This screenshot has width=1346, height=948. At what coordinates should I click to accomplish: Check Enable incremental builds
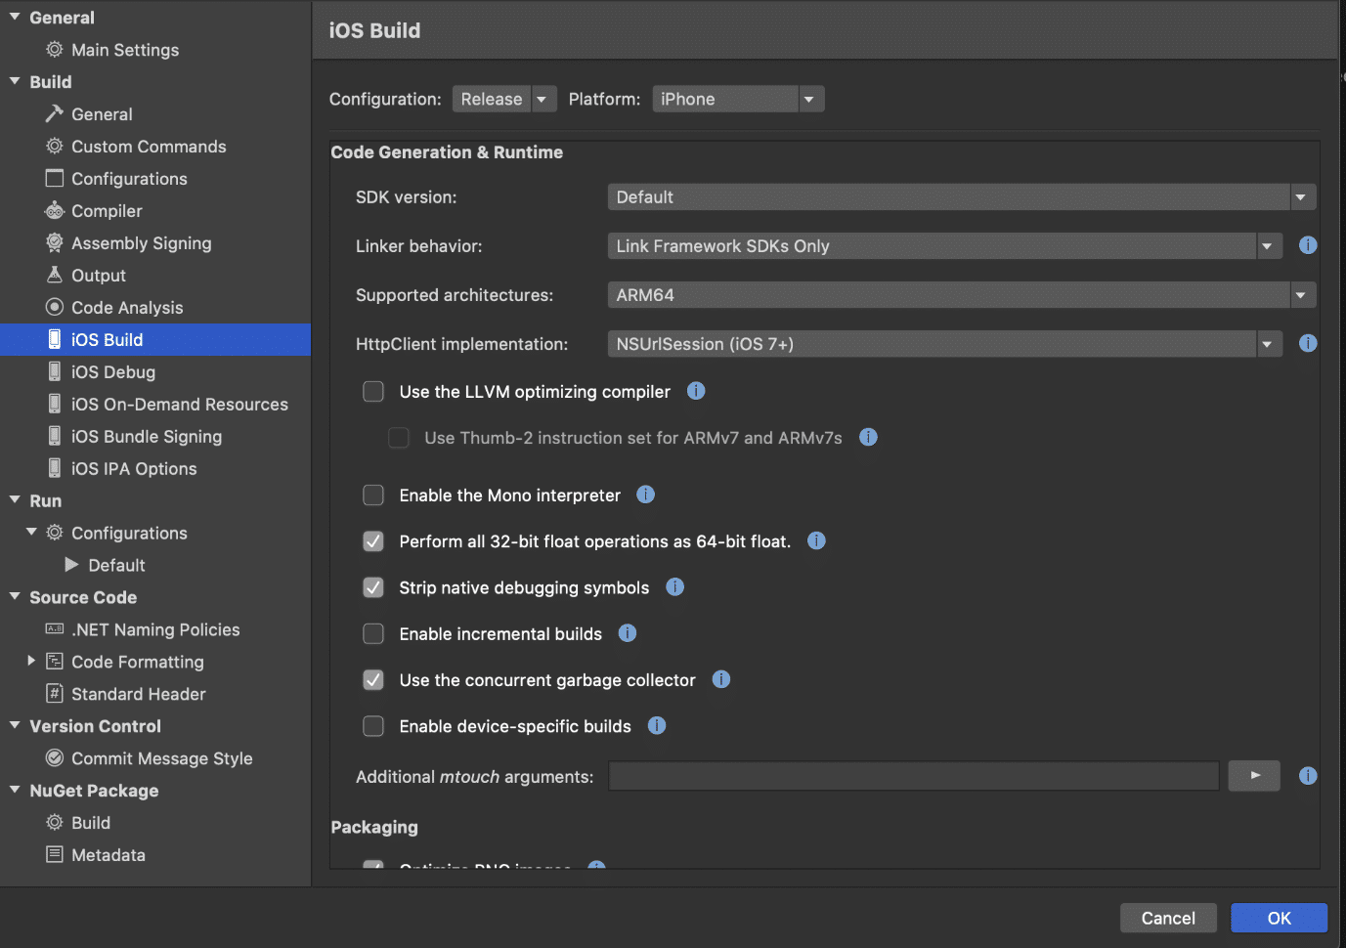point(373,634)
